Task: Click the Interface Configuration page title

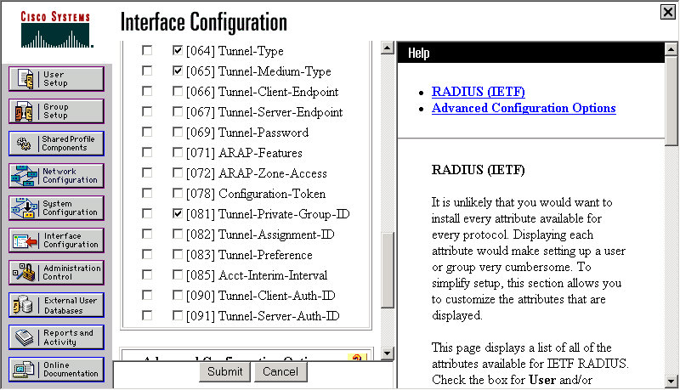Action: click(x=204, y=22)
